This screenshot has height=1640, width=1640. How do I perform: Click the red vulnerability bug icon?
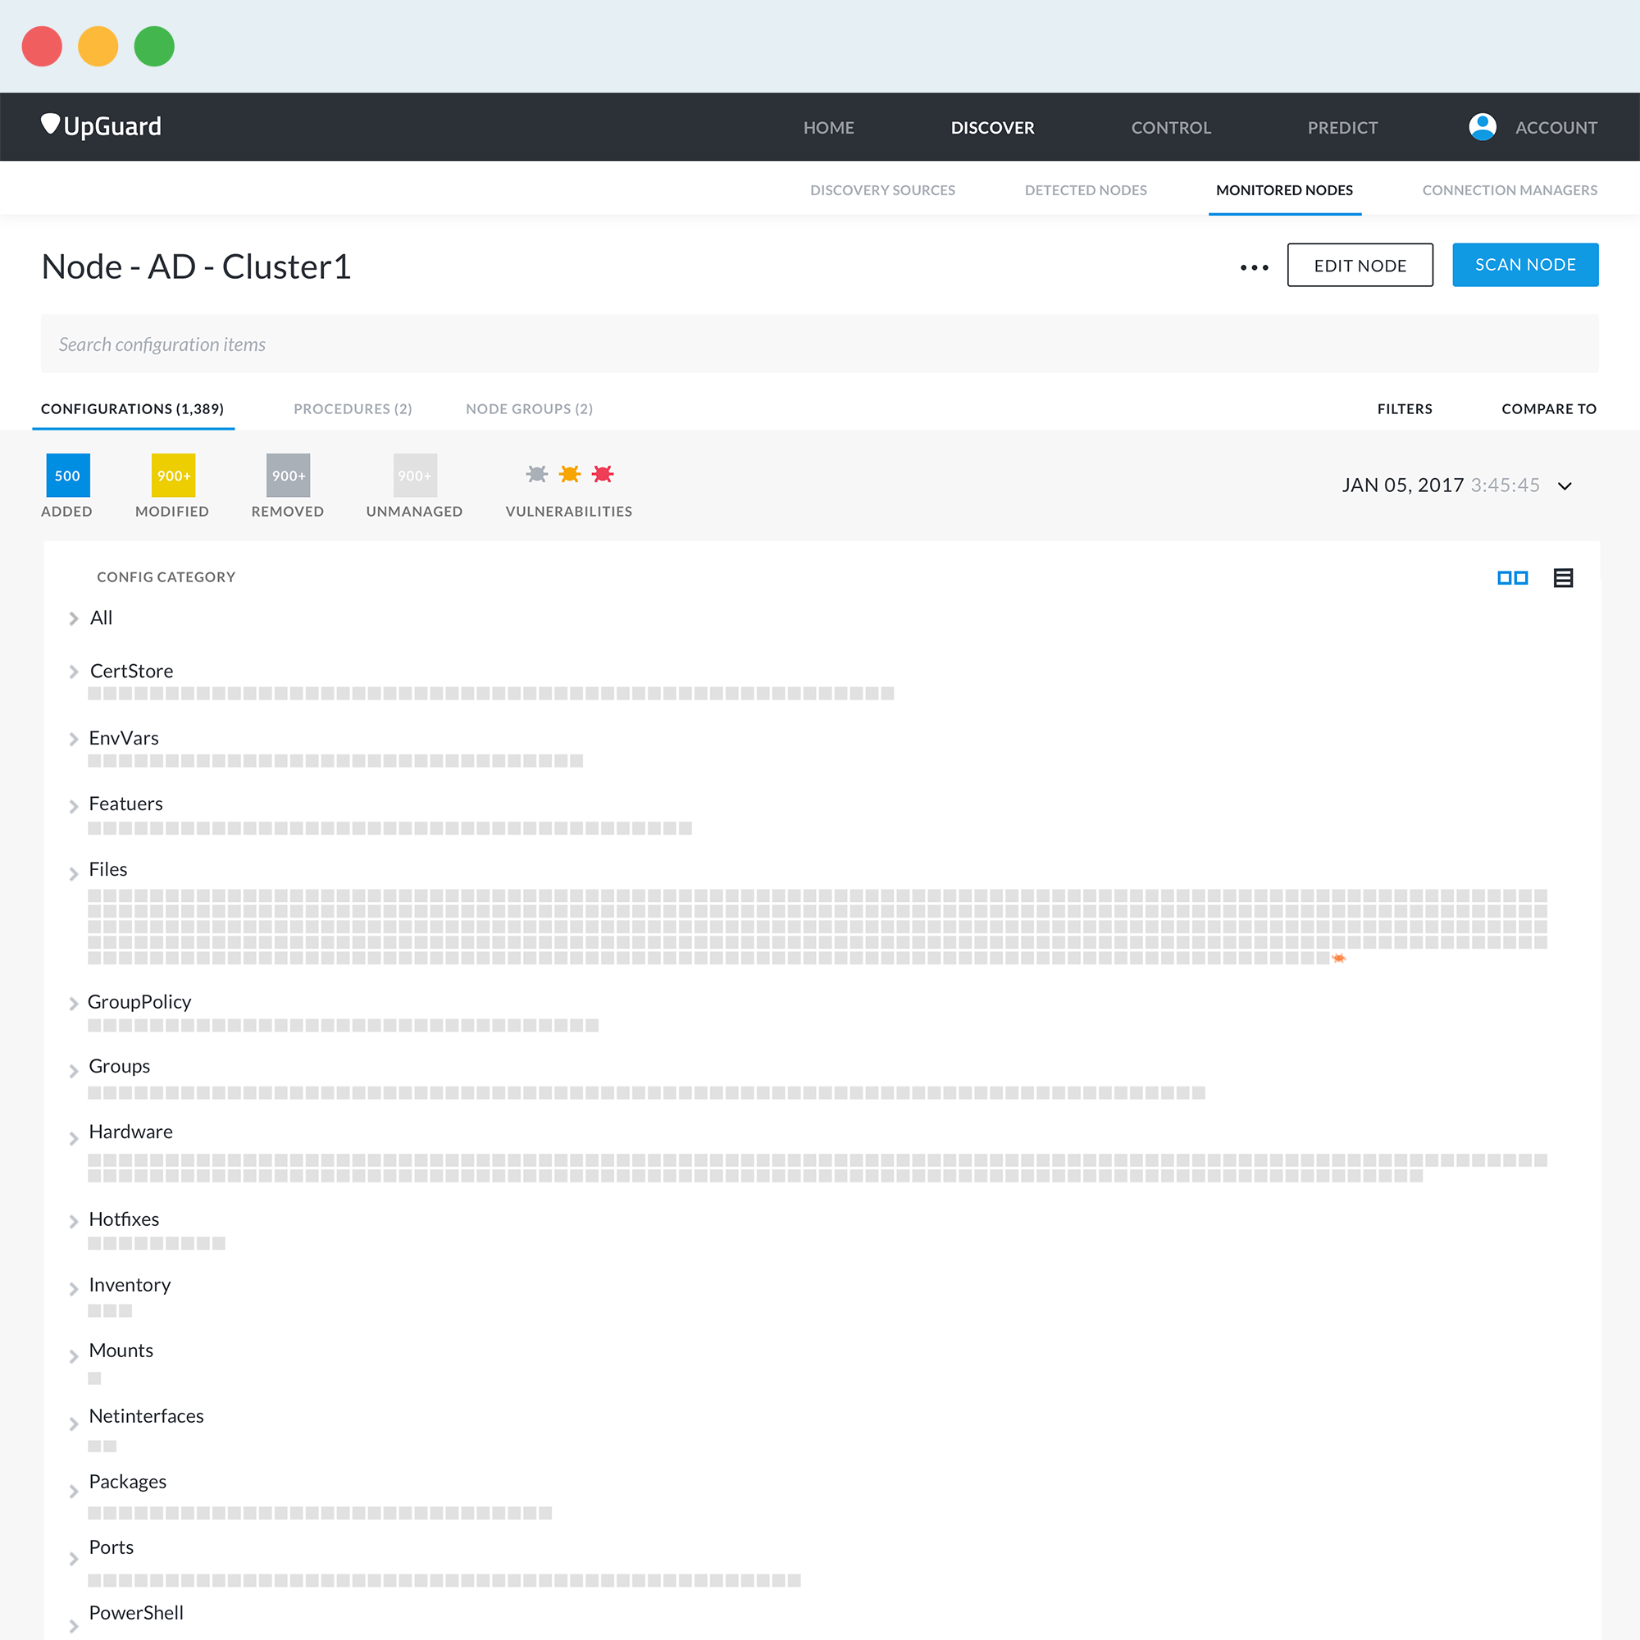603,474
